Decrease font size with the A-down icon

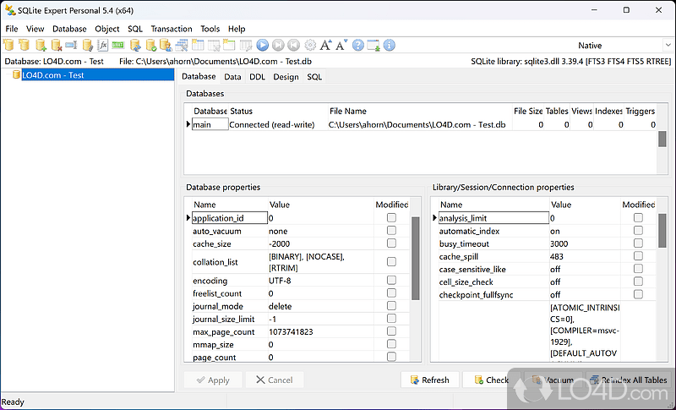click(x=342, y=45)
